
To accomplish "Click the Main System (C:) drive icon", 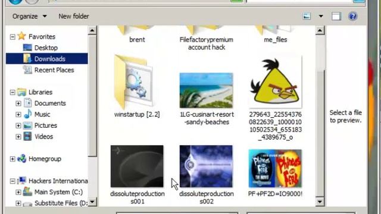I will point(28,191).
